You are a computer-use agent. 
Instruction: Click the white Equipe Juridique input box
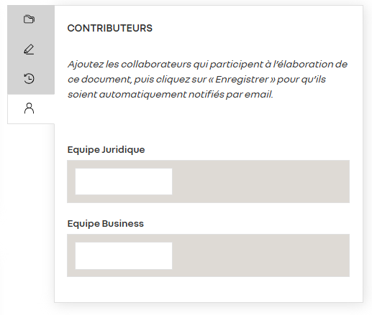pyautogui.click(x=124, y=182)
